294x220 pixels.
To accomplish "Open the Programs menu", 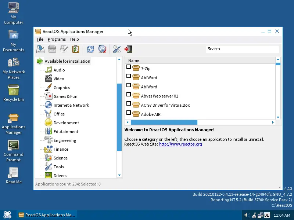I will coord(57,39).
